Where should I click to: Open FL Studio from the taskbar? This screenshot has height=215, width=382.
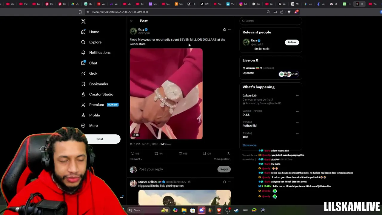pyautogui.click(x=210, y=210)
